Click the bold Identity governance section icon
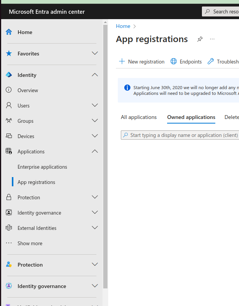This screenshot has width=239, height=306. (9, 286)
